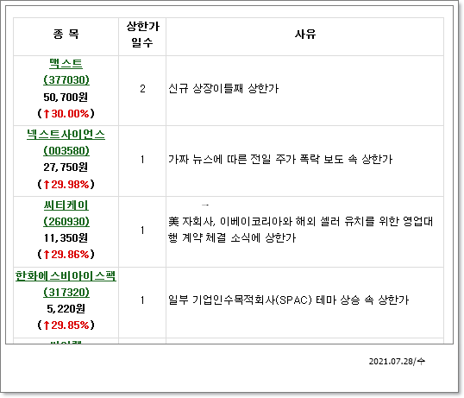Viewport: 464px width, 398px height.
Task: Select the 29.85% change value
Action: pos(71,325)
